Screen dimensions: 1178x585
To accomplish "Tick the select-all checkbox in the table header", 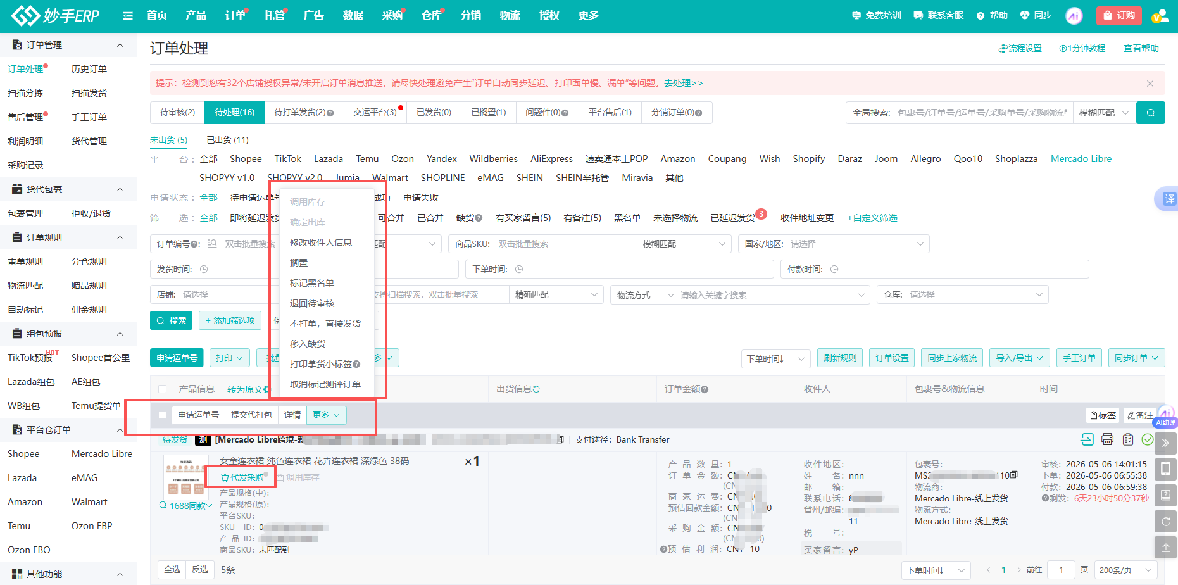I will pos(163,389).
